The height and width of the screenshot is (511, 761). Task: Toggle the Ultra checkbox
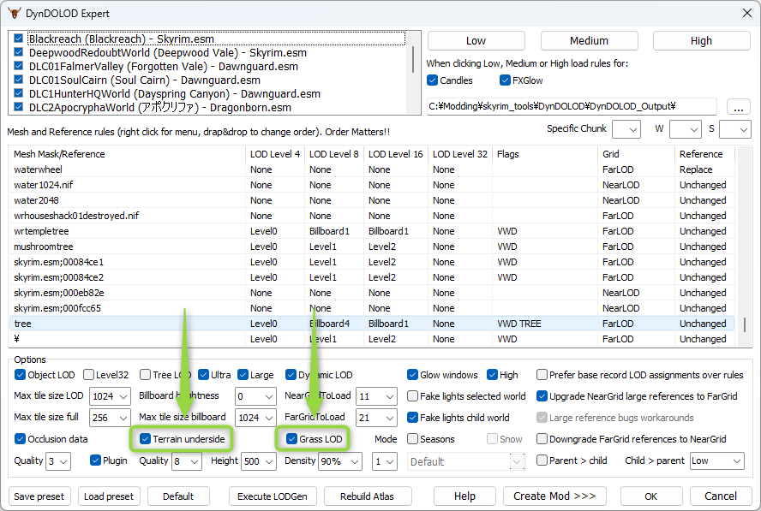coord(203,375)
